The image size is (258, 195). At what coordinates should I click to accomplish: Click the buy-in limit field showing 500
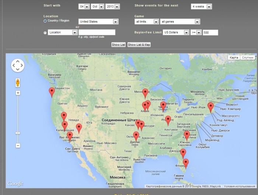click(x=210, y=32)
